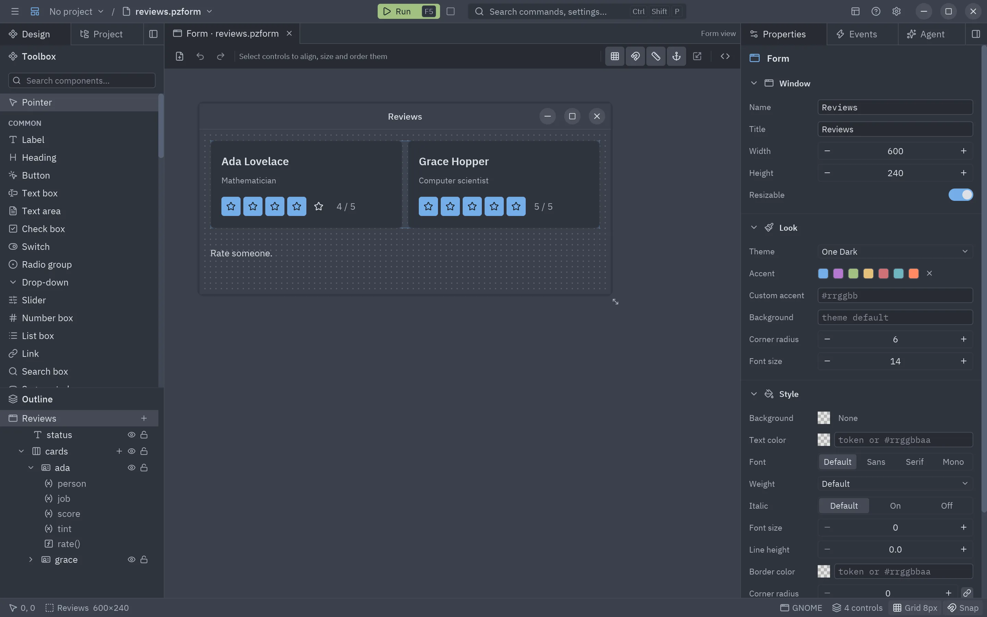Click the redo arrow in designer toolbar
This screenshot has width=987, height=617.
[221, 56]
